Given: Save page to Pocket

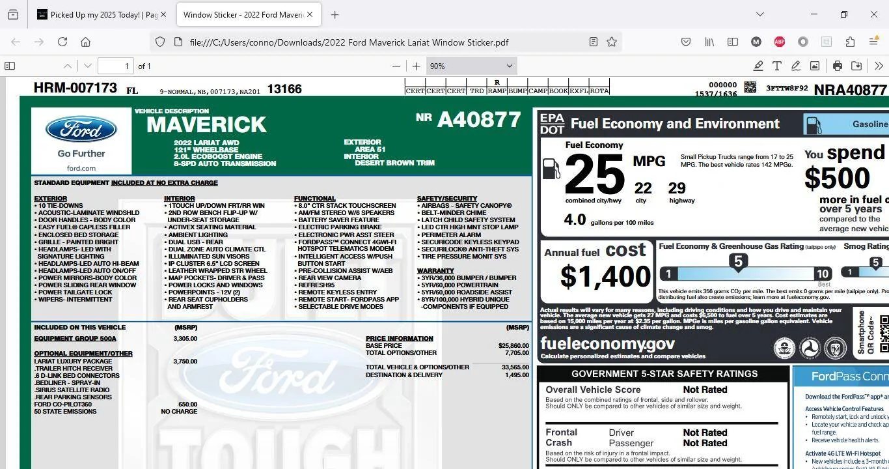Looking at the screenshot, I should click(x=686, y=42).
